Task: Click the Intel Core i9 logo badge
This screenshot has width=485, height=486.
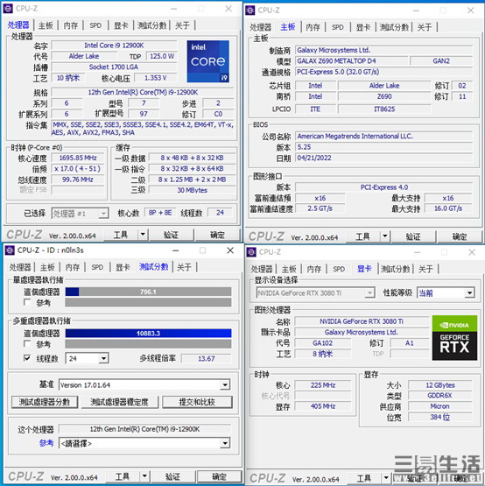Action: [x=208, y=61]
